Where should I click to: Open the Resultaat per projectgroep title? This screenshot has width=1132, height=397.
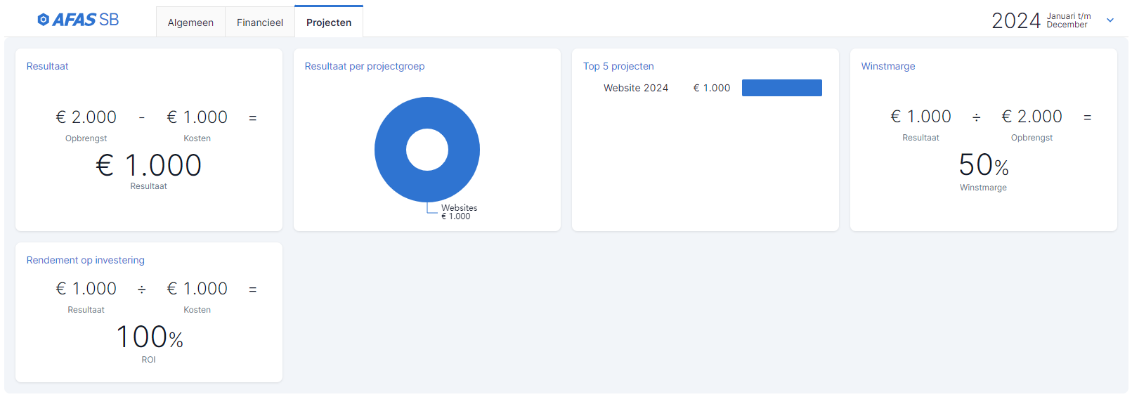(x=365, y=66)
